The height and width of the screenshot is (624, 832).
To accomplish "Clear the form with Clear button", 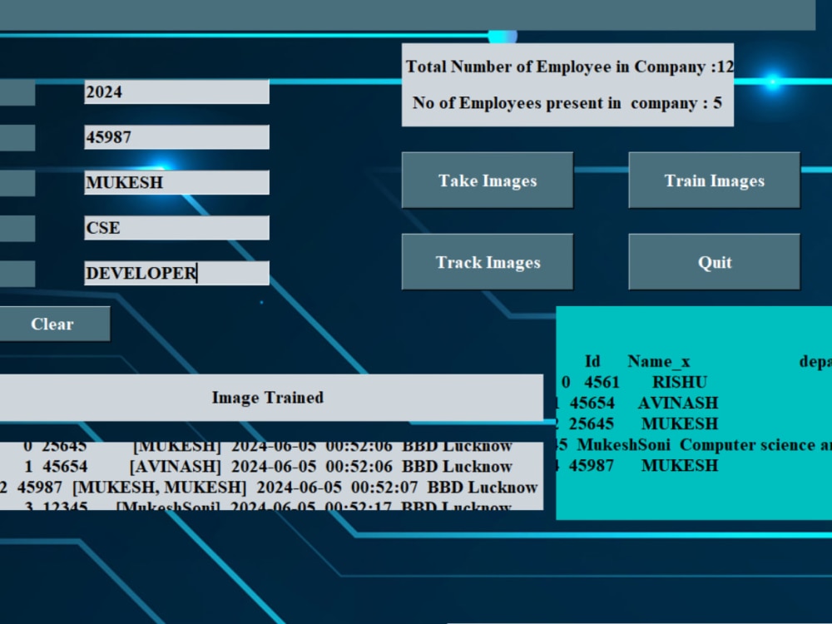I will 52,324.
